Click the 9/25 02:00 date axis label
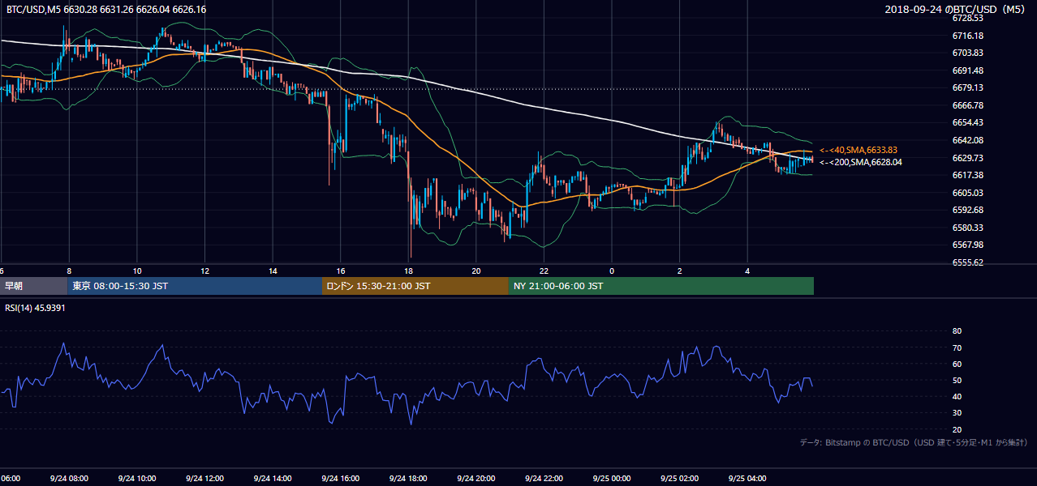The height and width of the screenshot is (486, 1037). coord(680,478)
